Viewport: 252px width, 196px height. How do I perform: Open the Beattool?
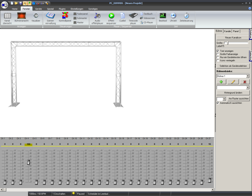163,17
